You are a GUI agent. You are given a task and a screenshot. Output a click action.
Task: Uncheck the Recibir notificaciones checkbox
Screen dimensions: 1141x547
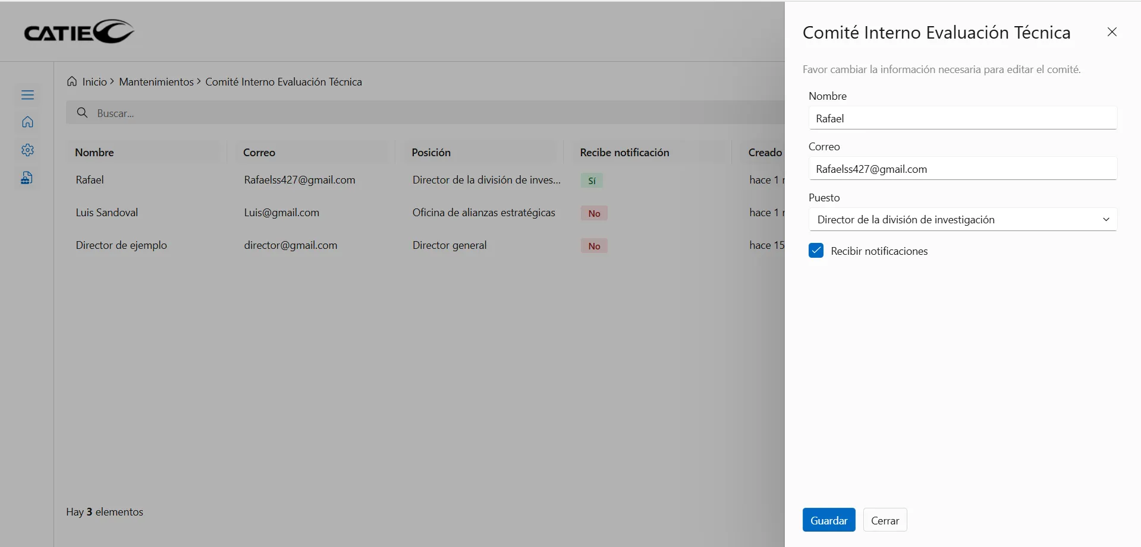click(x=816, y=251)
